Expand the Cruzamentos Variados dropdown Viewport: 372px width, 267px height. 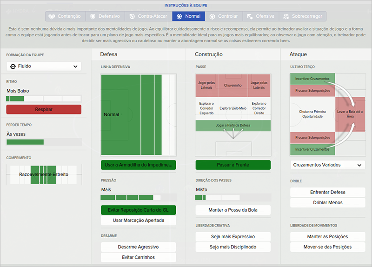[x=327, y=165]
